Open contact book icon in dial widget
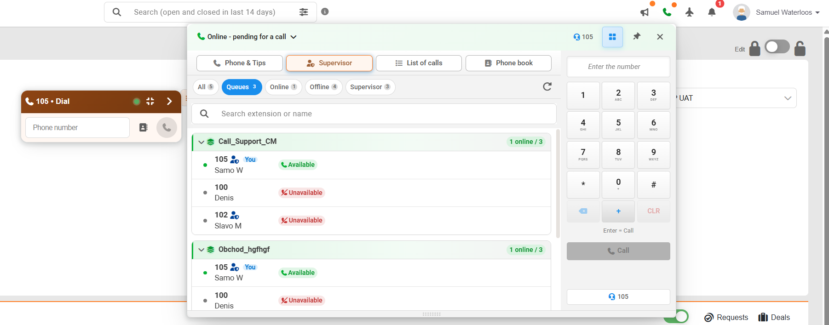Image resolution: width=829 pixels, height=325 pixels. click(x=144, y=127)
